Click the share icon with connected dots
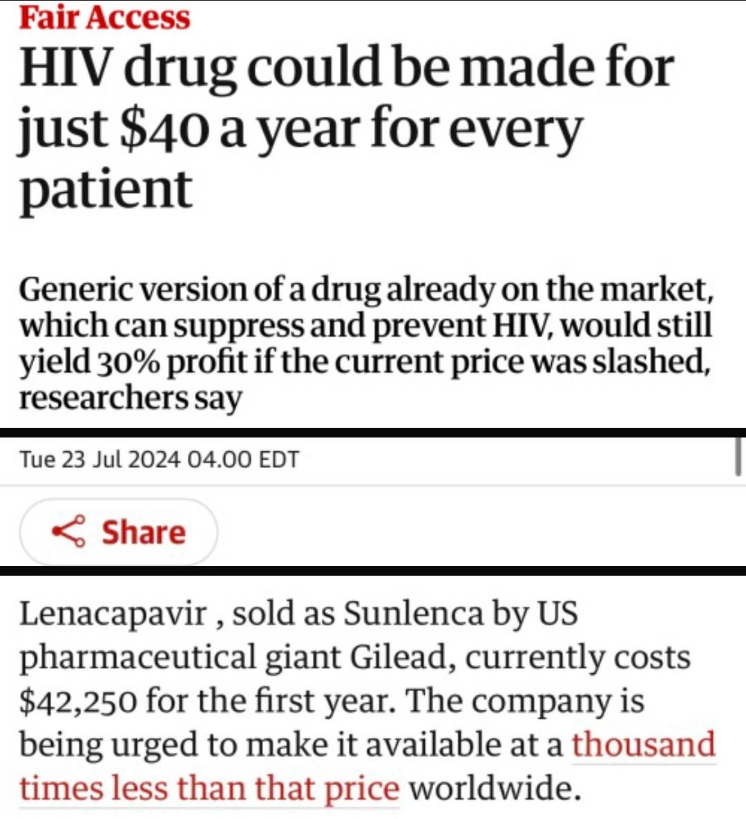This screenshot has height=819, width=746. tap(69, 531)
